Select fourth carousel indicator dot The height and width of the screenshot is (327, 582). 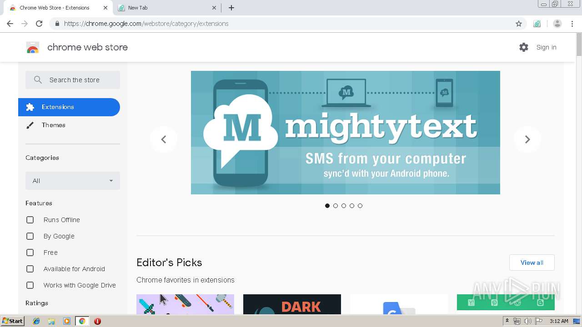352,206
